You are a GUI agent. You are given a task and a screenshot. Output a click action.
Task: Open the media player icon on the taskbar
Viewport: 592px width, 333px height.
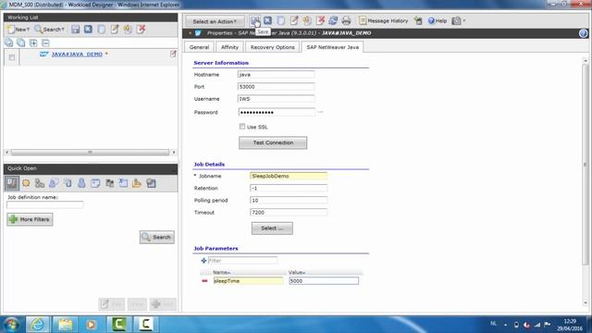click(91, 325)
